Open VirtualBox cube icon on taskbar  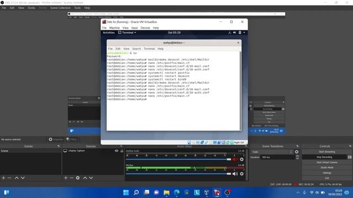[x=206, y=193]
